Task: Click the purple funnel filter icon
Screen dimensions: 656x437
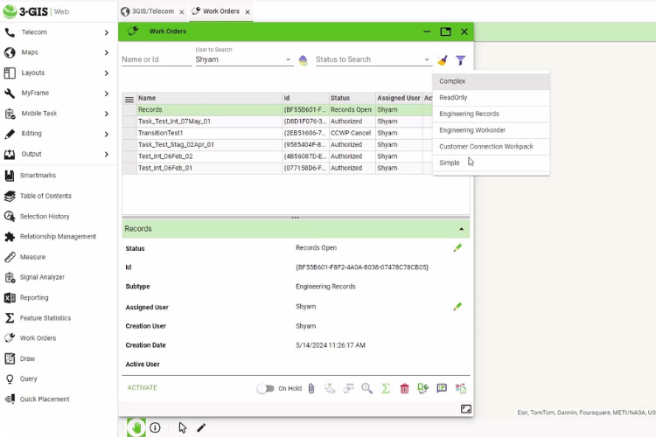Action: coord(461,60)
